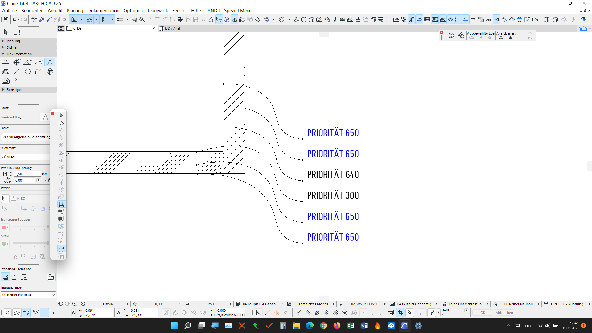Toggle Alle Ebenen visibility eye icon
592x333 pixels.
tap(501, 38)
